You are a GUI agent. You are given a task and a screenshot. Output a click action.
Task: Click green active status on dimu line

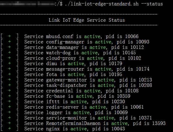click(x=76, y=64)
